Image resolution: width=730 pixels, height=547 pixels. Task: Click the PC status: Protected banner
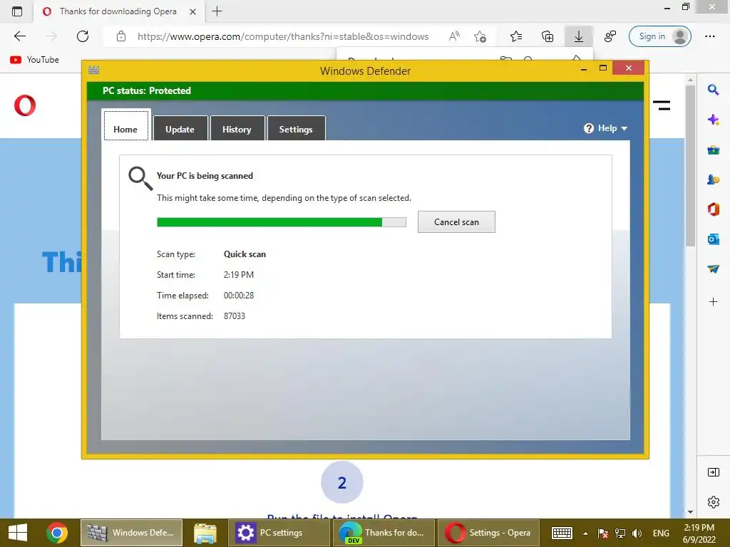coord(365,90)
